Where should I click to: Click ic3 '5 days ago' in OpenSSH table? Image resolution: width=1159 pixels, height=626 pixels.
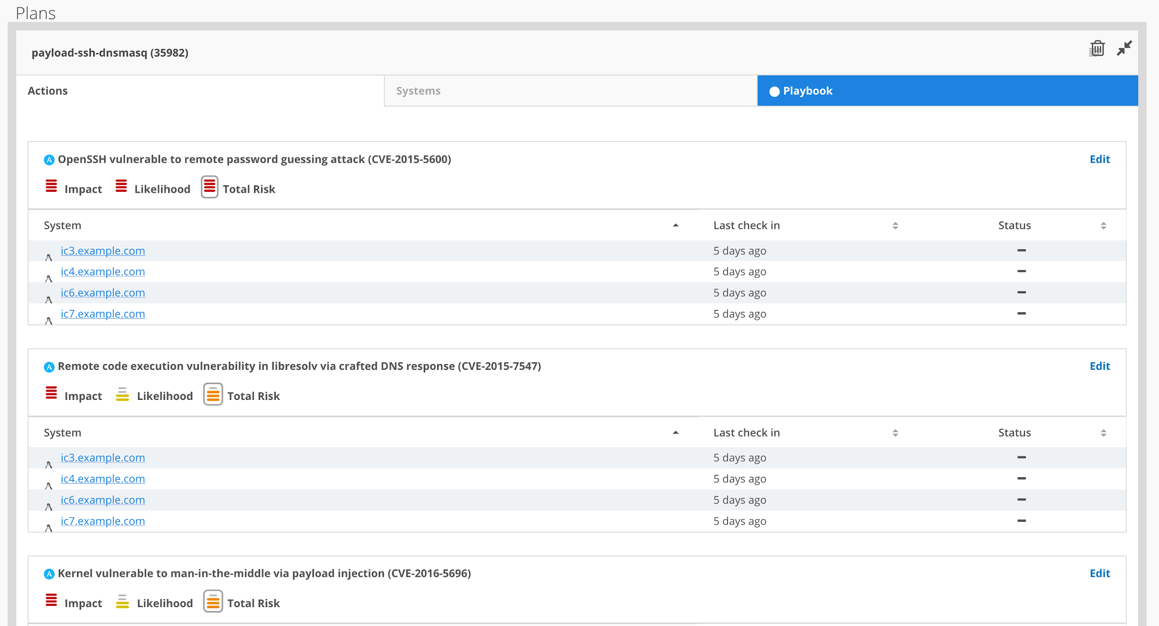(x=740, y=251)
